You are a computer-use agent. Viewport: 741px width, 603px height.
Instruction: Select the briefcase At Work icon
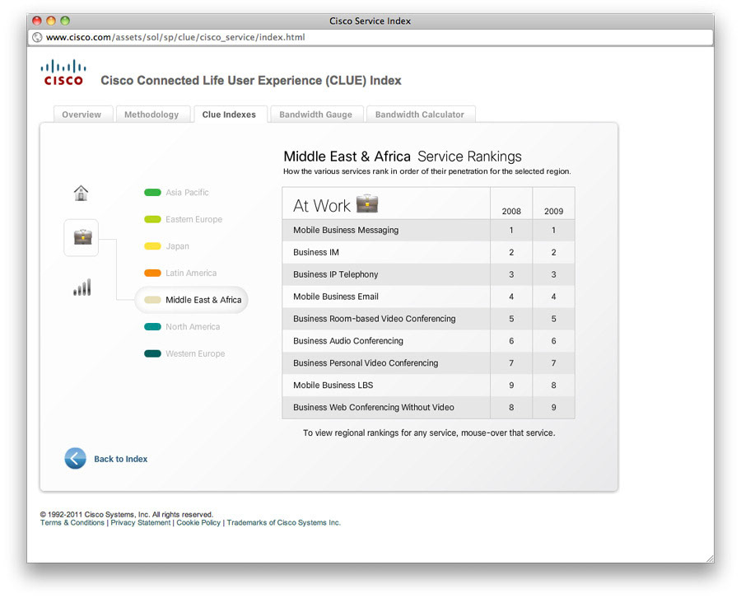pos(82,237)
